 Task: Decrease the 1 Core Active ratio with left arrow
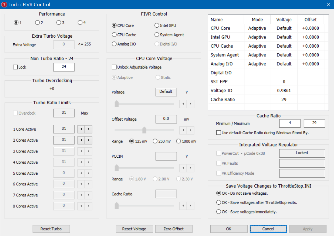[81, 129]
